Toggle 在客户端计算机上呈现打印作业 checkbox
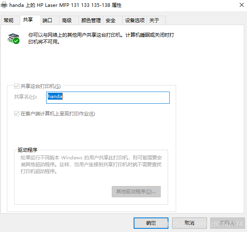The height and width of the screenshot is (232, 247). pos(17,113)
